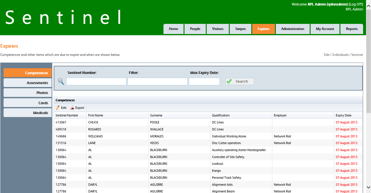The height and width of the screenshot is (193, 371).
Task: Select 'Disc Cutter operation.' qualification cell
Action: (241, 143)
